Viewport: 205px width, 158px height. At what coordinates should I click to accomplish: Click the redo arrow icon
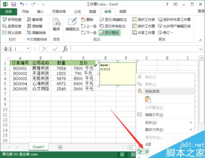[x=33, y=4]
